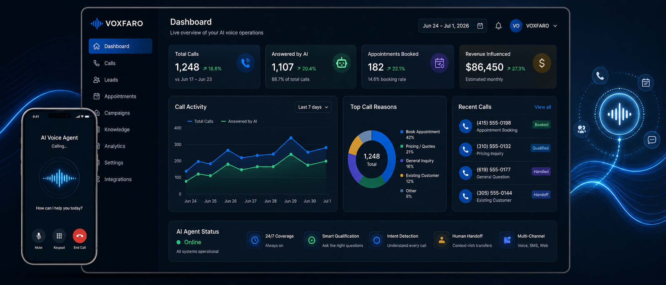This screenshot has height=285, width=666.
Task: Click the floating calendar icon by the orb
Action: (x=646, y=83)
